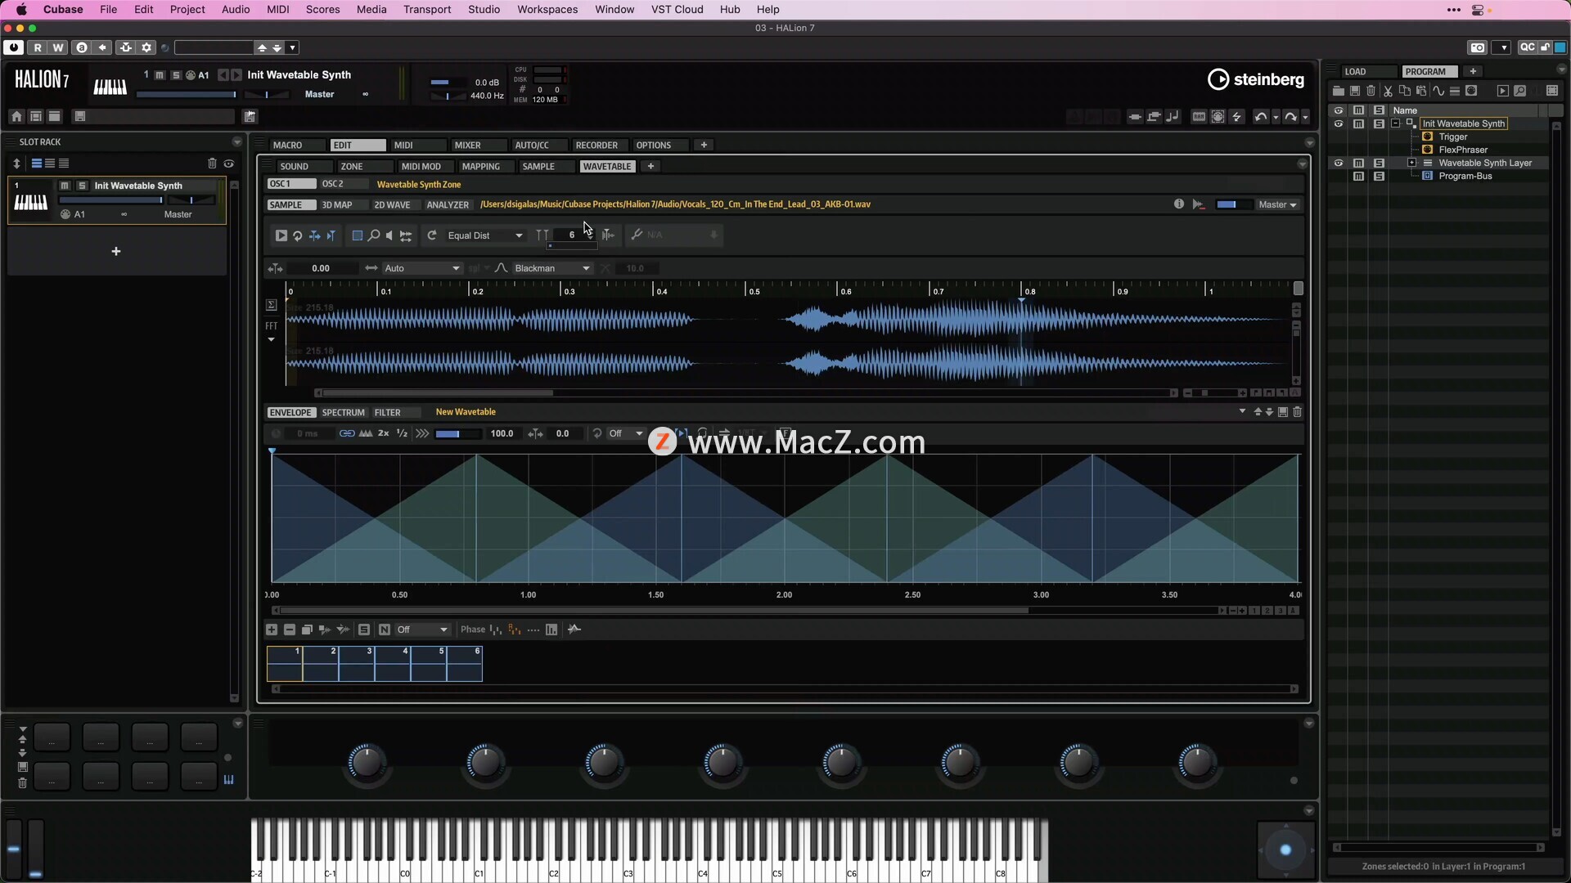The image size is (1571, 883).
Task: Mute the Program-Bus row
Action: tap(1358, 176)
